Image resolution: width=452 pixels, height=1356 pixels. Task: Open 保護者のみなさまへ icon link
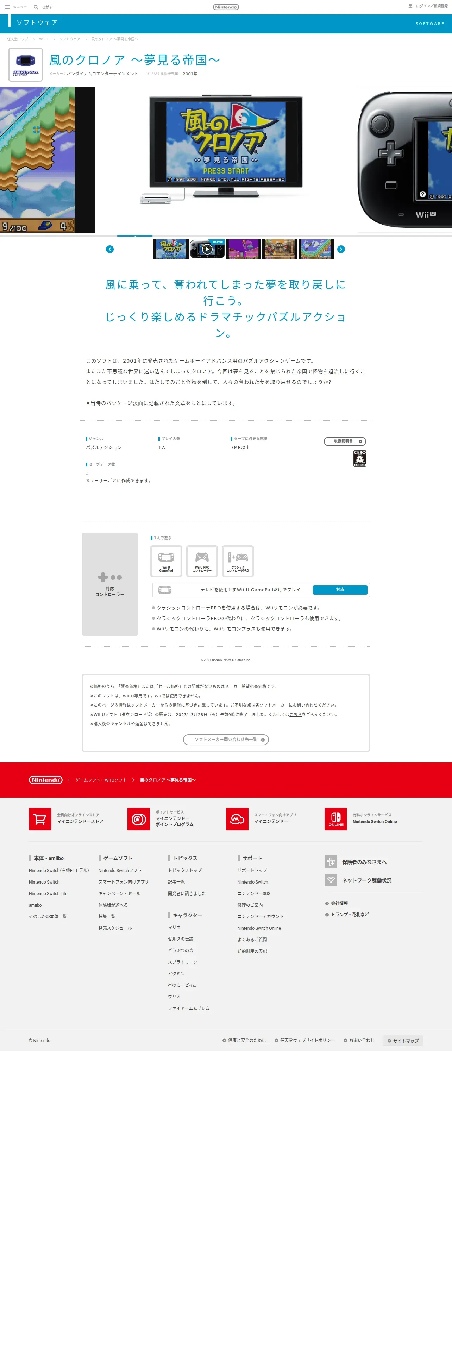[x=331, y=862]
